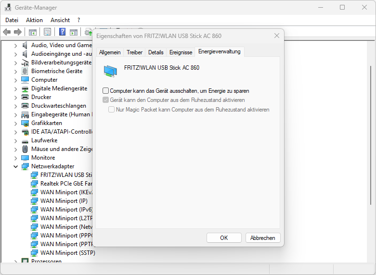Click the Forward arrow toolbar icon
The image size is (376, 275).
18,32
